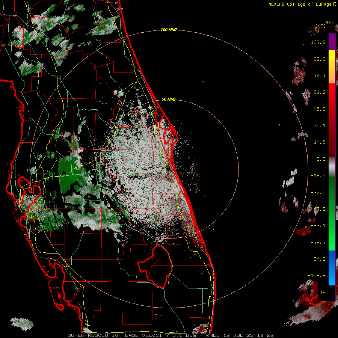Select the -78.7 velocity scale value
Image resolution: width=338 pixels, height=338 pixels.
pos(318,243)
